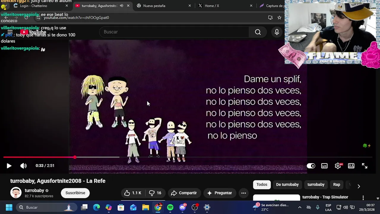Open OBS Studio from the taskbar

coord(195,207)
